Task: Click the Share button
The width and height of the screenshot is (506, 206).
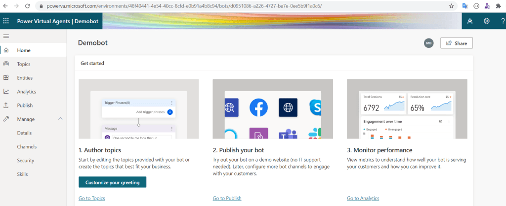Action: coord(457,43)
